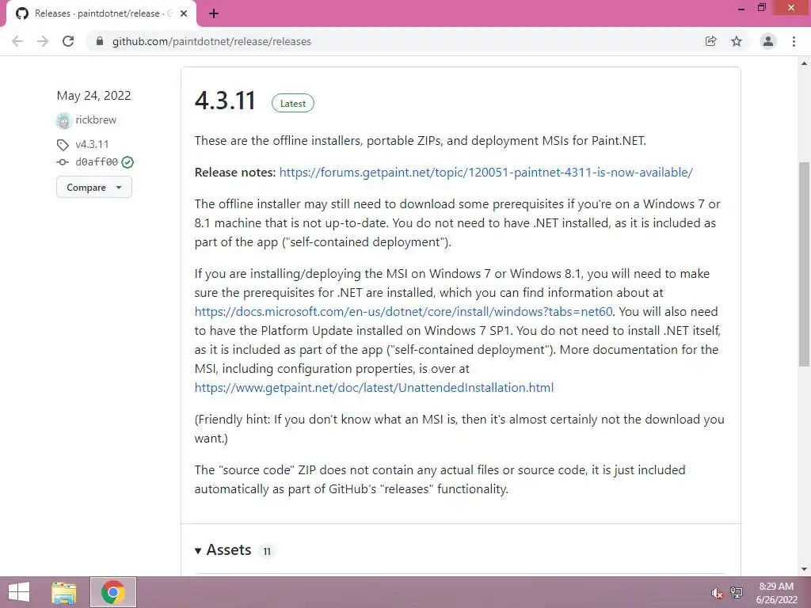811x608 pixels.
Task: View site info via the padlock icon
Action: (x=99, y=41)
